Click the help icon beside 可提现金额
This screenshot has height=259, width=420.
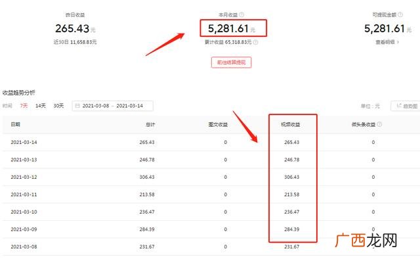pos(400,14)
